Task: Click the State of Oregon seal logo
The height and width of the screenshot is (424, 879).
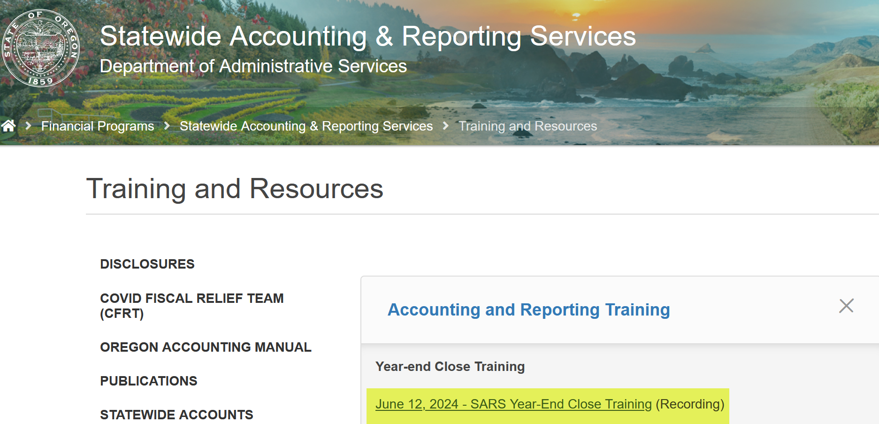Action: (x=41, y=48)
